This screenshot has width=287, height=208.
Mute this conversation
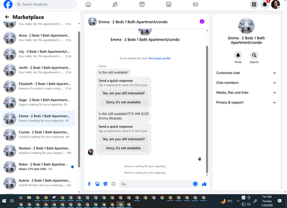(238, 56)
